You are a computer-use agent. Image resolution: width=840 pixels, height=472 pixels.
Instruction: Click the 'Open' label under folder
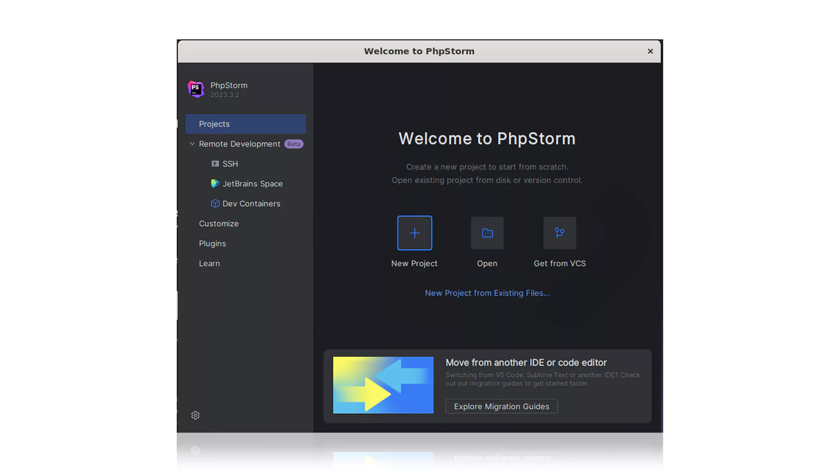point(487,264)
